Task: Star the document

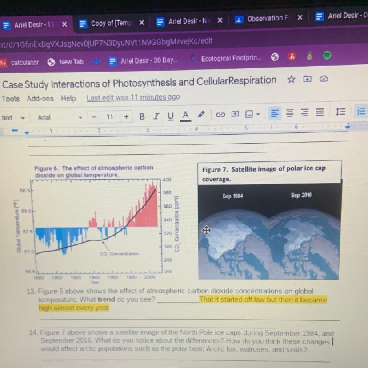Action: coord(291,79)
